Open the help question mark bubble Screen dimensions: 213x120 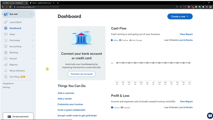tap(210, 116)
